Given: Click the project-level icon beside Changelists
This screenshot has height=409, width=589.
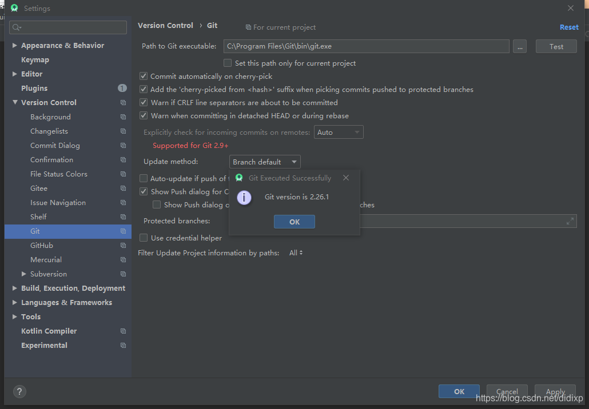Looking at the screenshot, I should coord(123,131).
